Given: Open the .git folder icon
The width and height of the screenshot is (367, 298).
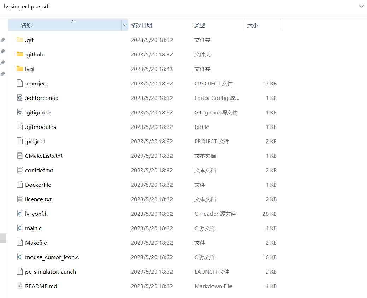Looking at the screenshot, I should coord(20,40).
